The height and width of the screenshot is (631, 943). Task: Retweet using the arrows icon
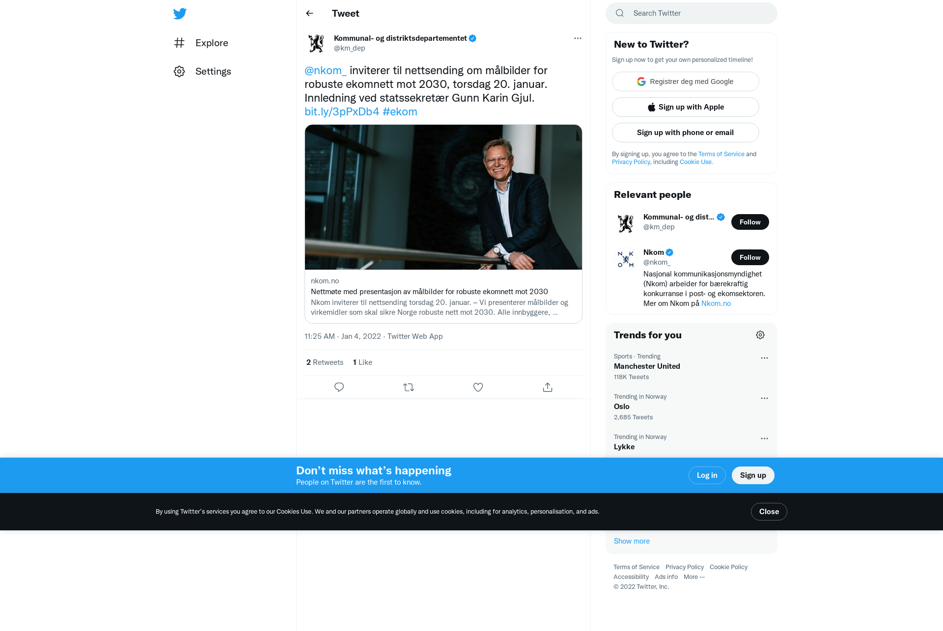tap(409, 387)
